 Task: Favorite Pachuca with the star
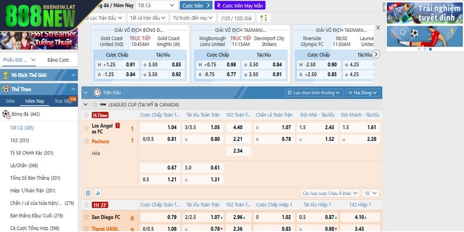pyautogui.click(x=86, y=141)
